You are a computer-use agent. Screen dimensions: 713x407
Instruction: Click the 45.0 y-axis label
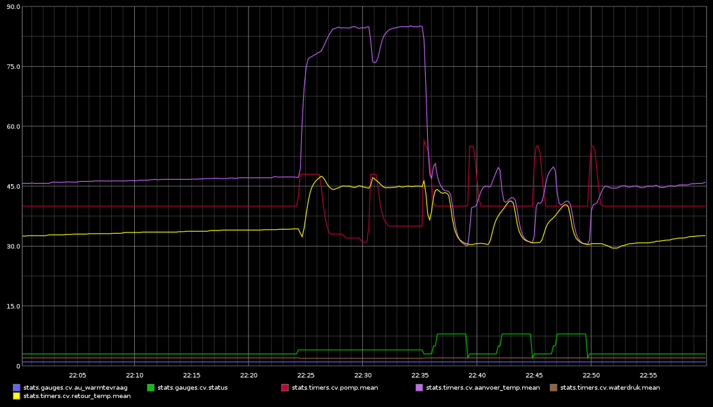coord(13,187)
